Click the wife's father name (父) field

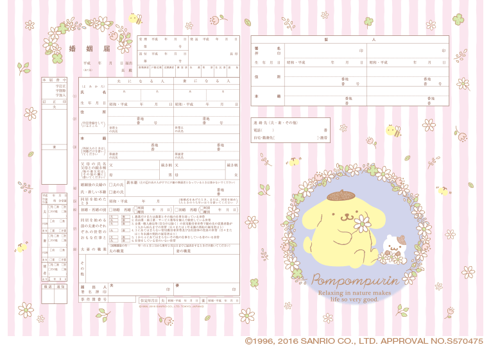[x=200, y=165]
